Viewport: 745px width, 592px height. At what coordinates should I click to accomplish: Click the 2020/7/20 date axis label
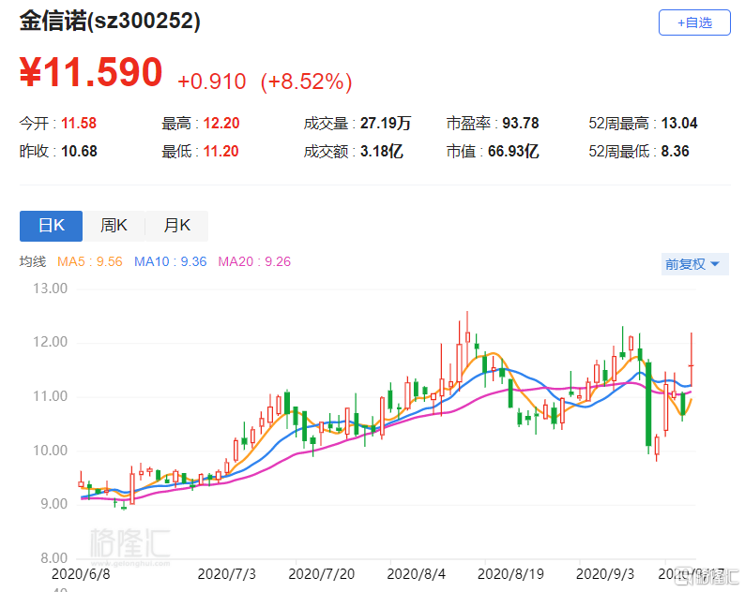pos(322,574)
